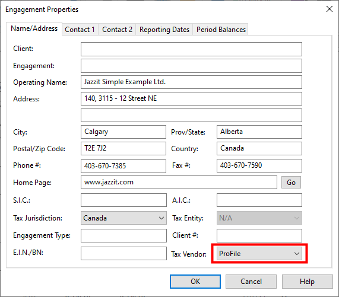This screenshot has width=339, height=297.
Task: Click the Phone # input field
Action: point(123,166)
